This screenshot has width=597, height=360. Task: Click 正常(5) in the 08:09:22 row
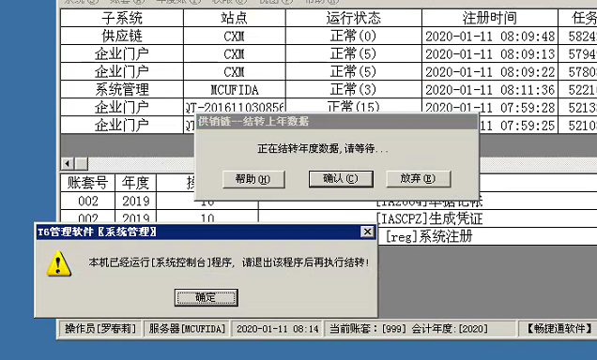[x=353, y=71]
